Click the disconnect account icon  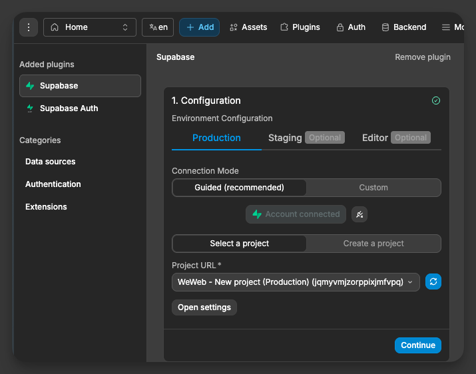(x=359, y=214)
